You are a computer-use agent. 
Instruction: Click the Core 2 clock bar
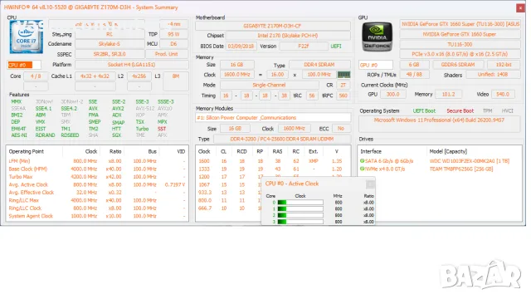point(300,215)
